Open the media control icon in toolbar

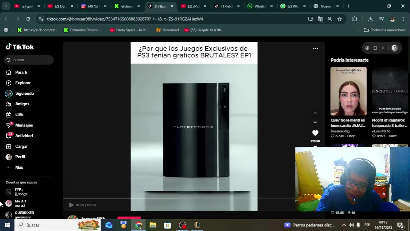click(381, 19)
